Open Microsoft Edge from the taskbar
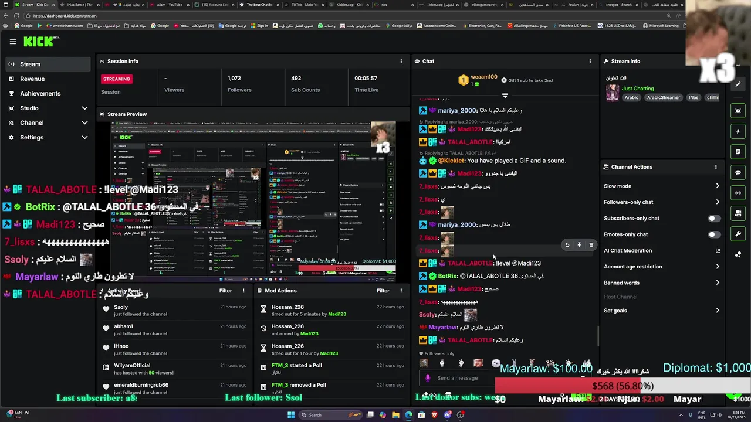The height and width of the screenshot is (422, 751). pyautogui.click(x=408, y=415)
